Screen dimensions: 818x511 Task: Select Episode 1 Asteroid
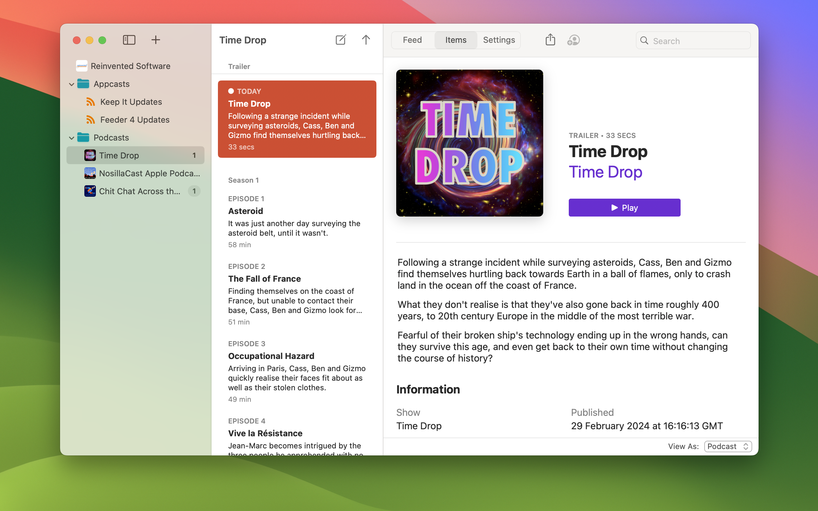(297, 221)
